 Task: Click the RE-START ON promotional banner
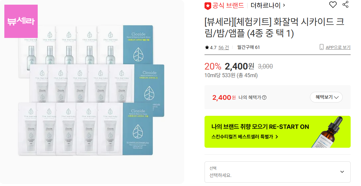(x=278, y=132)
